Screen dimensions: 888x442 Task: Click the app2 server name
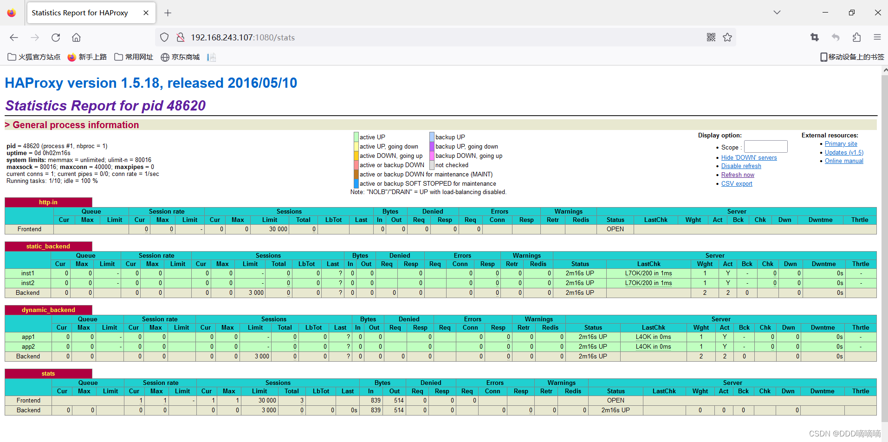point(28,347)
